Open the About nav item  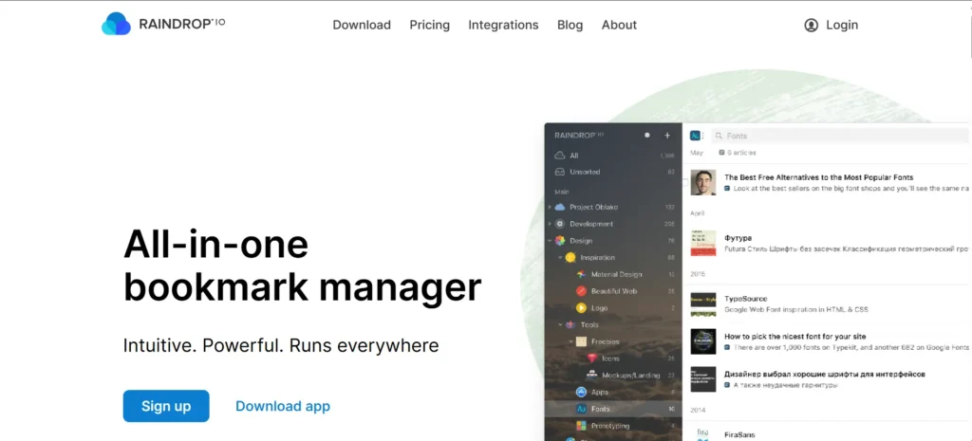[619, 25]
